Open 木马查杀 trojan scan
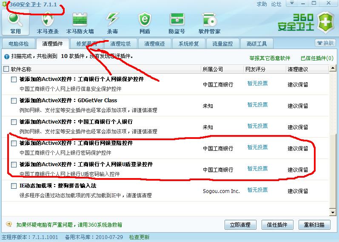This screenshot has height=242, width=339. click(x=48, y=23)
